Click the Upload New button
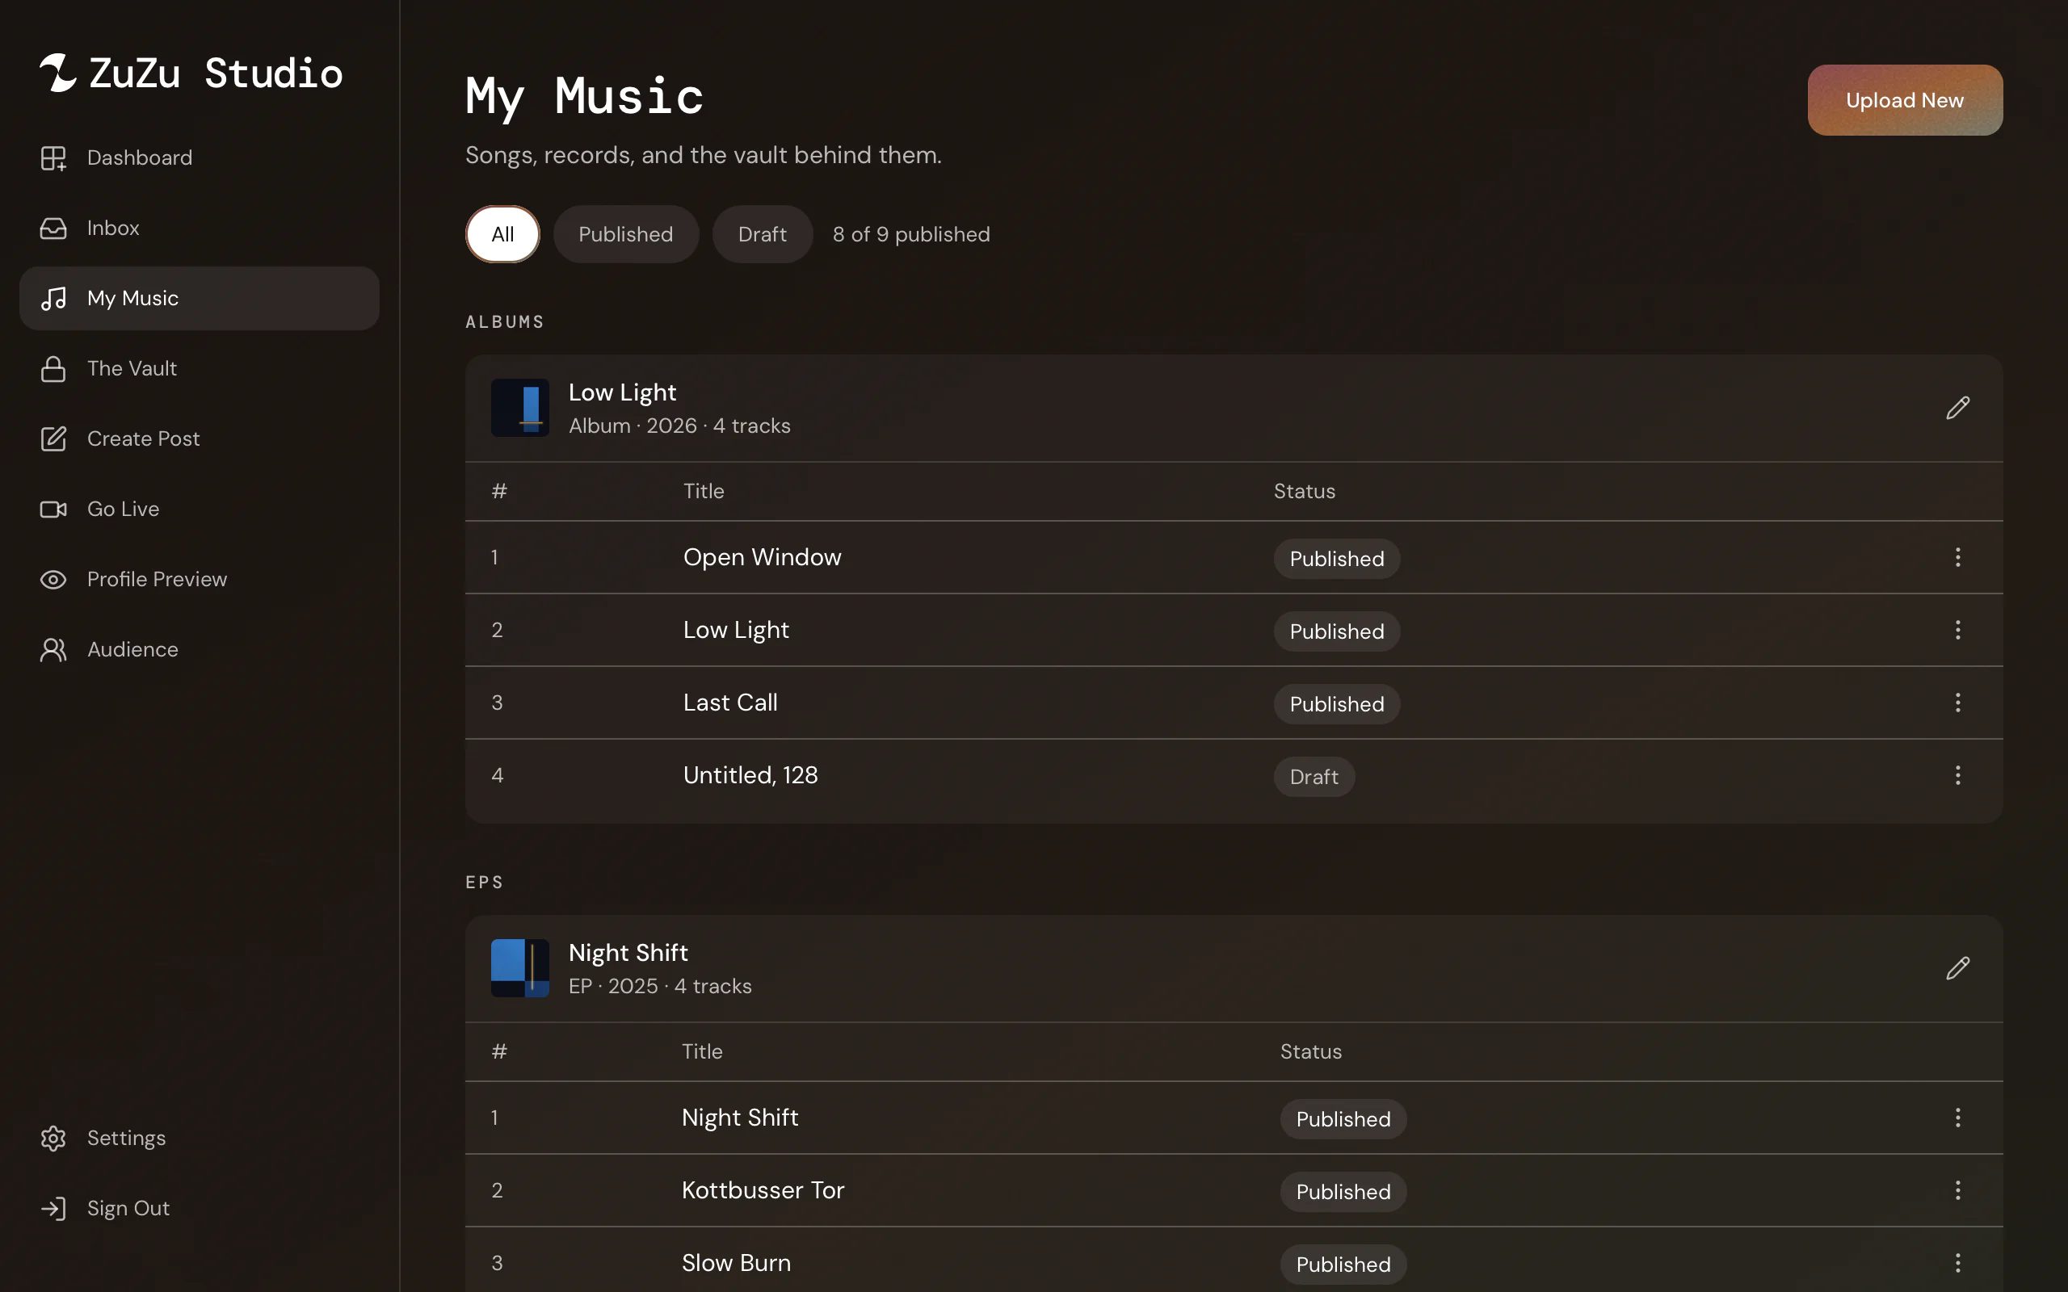 pyautogui.click(x=1905, y=100)
